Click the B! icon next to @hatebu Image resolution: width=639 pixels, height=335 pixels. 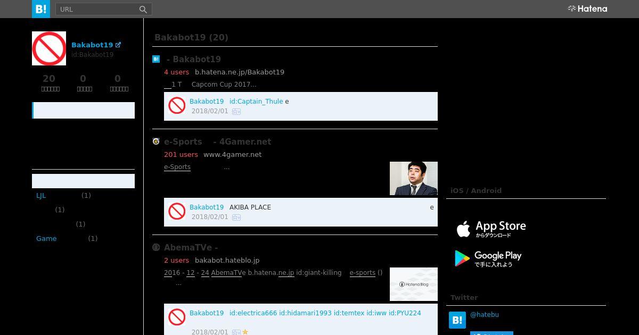[457, 320]
